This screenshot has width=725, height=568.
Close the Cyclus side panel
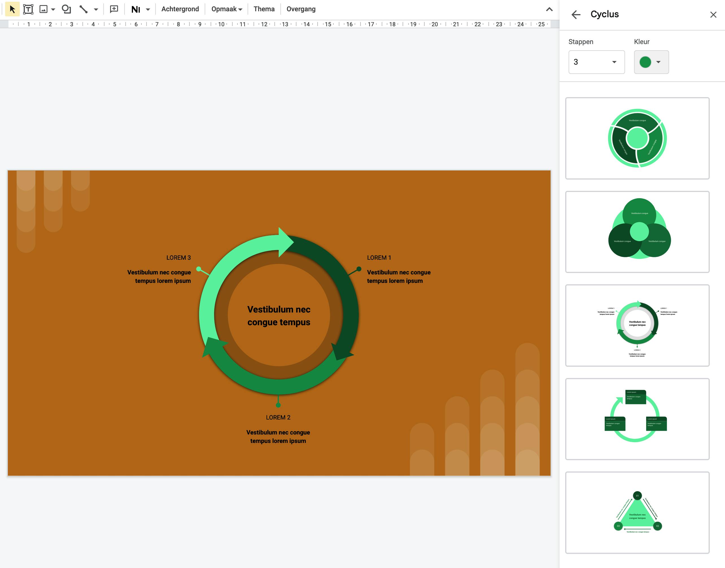coord(713,14)
